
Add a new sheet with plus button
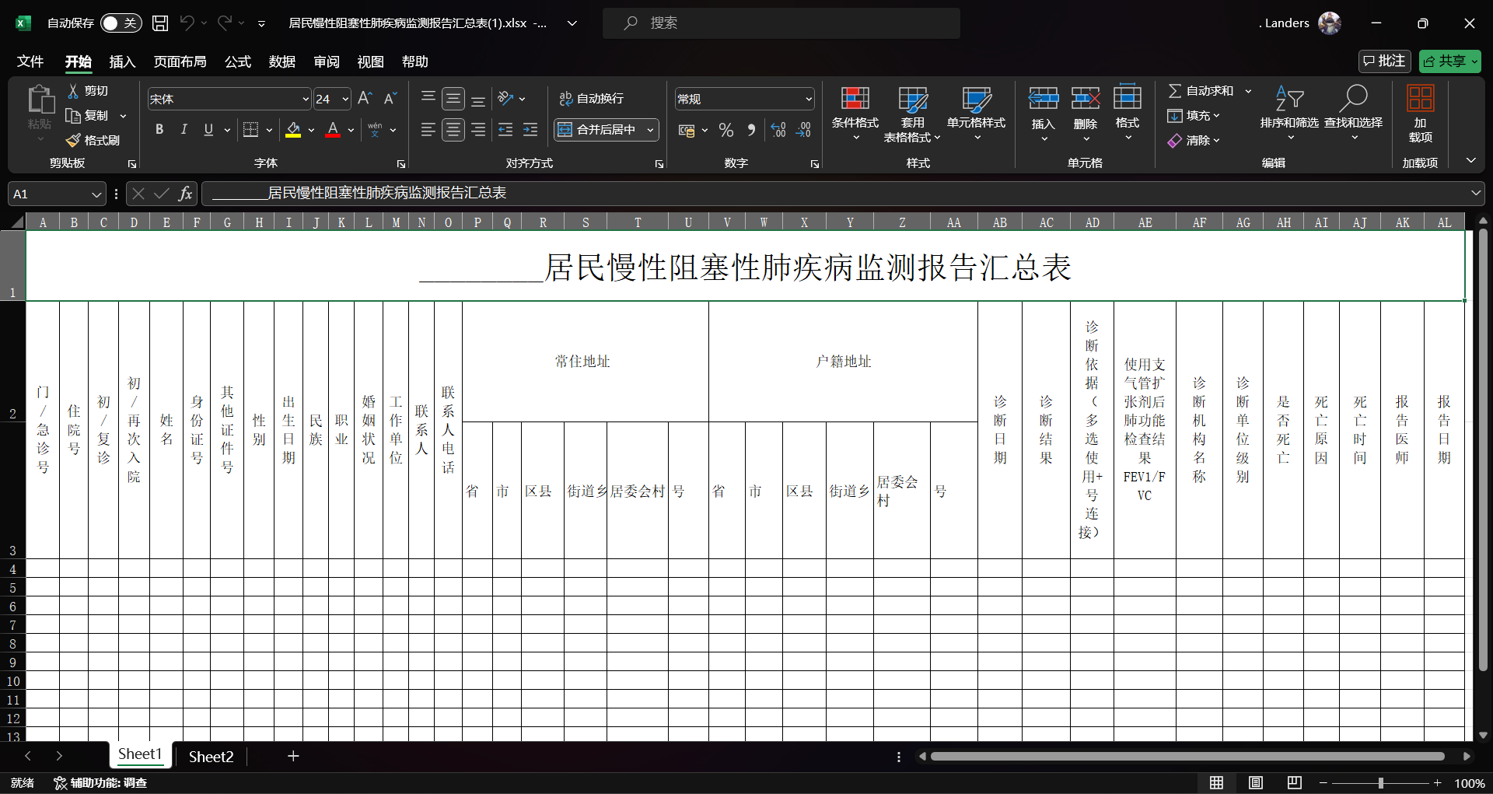[293, 756]
